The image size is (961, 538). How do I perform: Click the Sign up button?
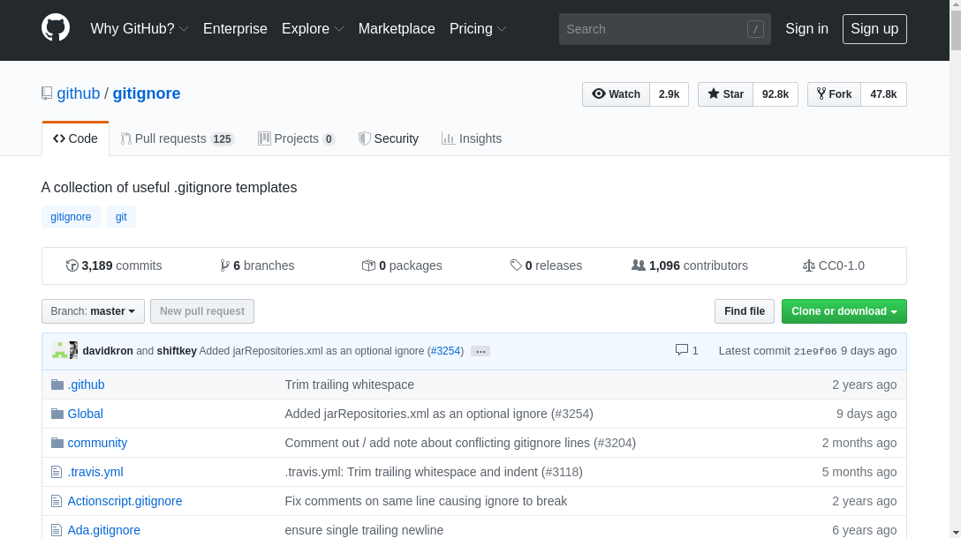(874, 28)
